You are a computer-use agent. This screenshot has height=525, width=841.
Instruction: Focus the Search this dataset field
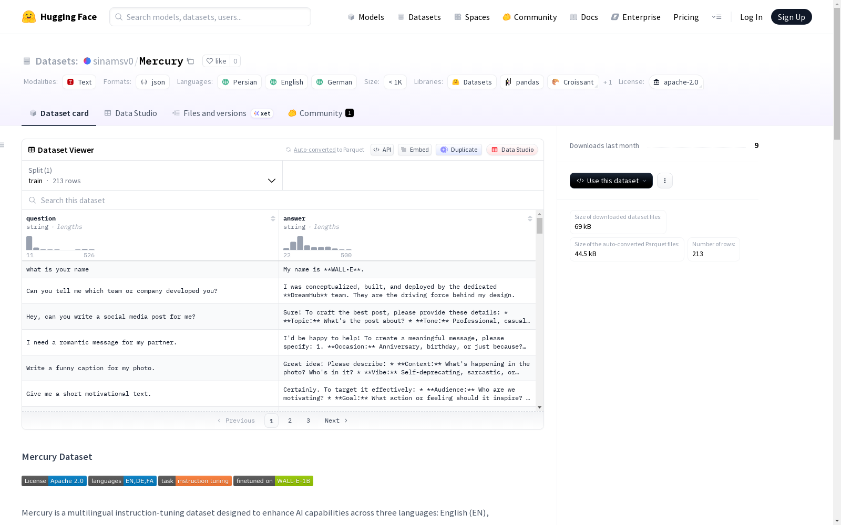pyautogui.click(x=283, y=201)
